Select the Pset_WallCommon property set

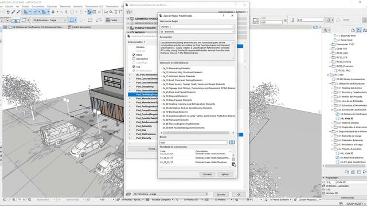(146, 134)
